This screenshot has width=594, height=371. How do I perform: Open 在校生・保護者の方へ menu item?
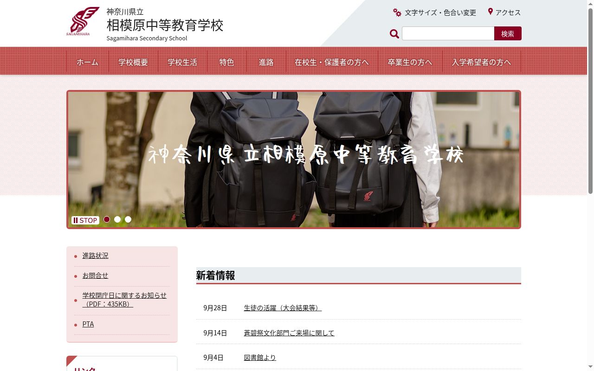[331, 62]
